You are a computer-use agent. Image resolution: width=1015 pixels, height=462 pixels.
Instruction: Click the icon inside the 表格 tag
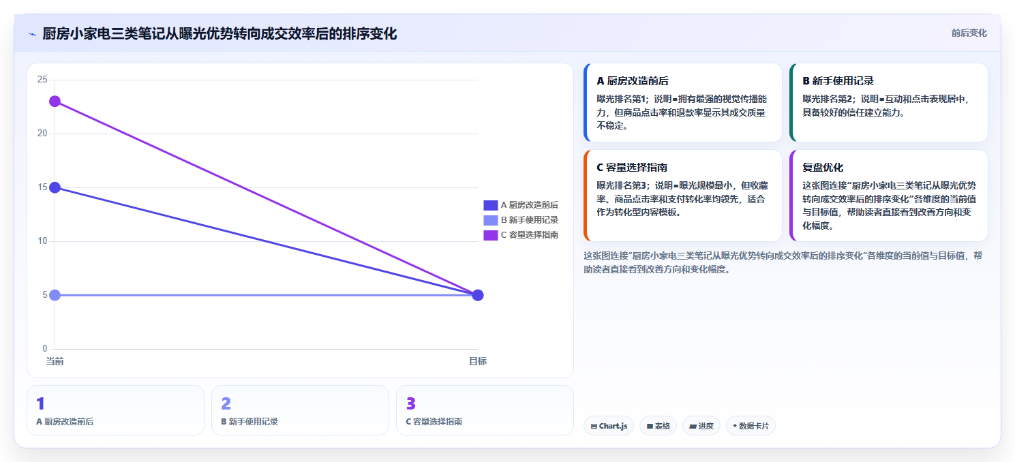pyautogui.click(x=650, y=427)
